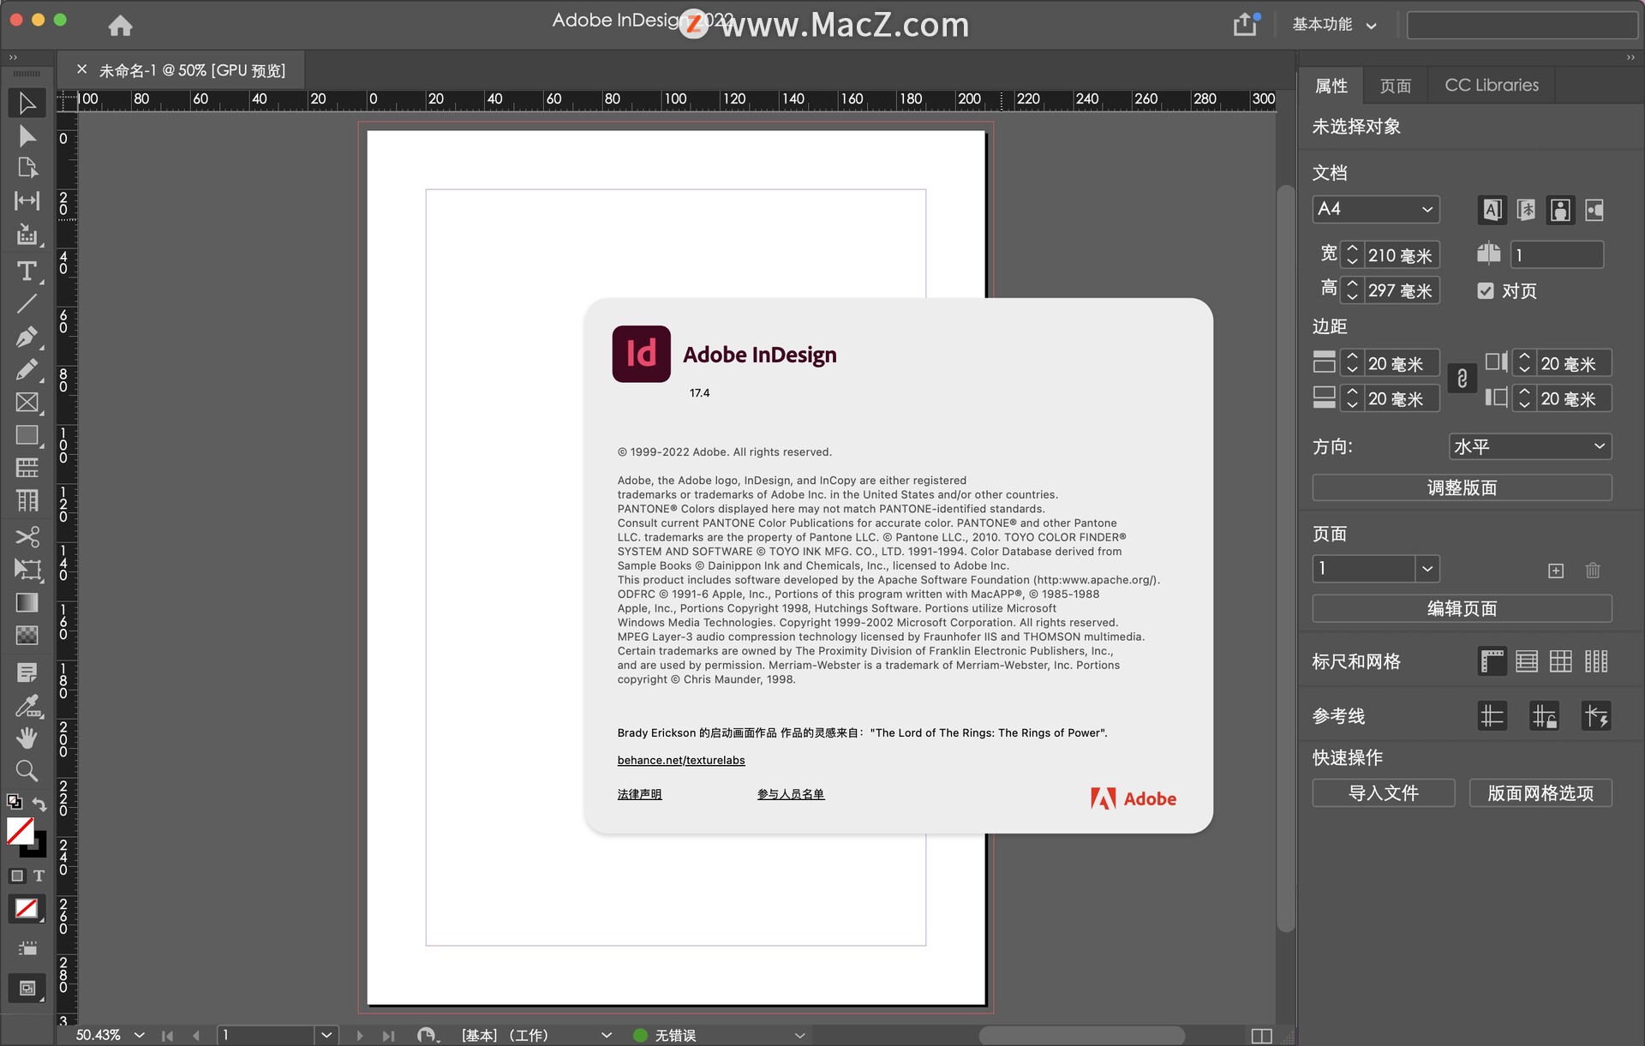Select the Pen tool
Viewport: 1645px width, 1046px height.
tap(27, 337)
